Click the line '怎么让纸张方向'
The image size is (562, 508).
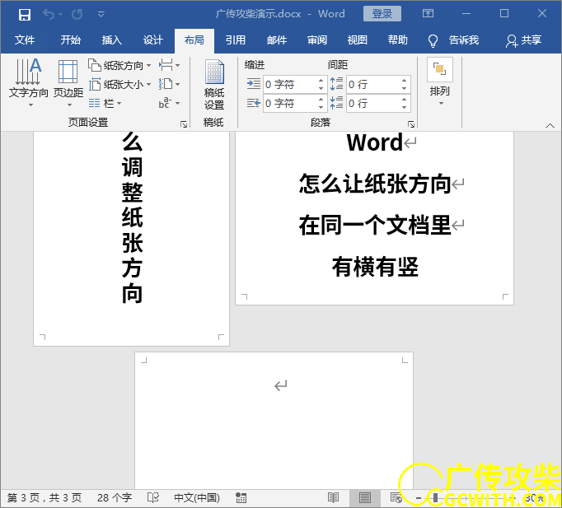pos(375,184)
